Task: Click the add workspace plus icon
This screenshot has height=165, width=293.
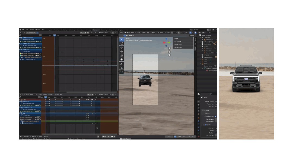Action: [125, 30]
